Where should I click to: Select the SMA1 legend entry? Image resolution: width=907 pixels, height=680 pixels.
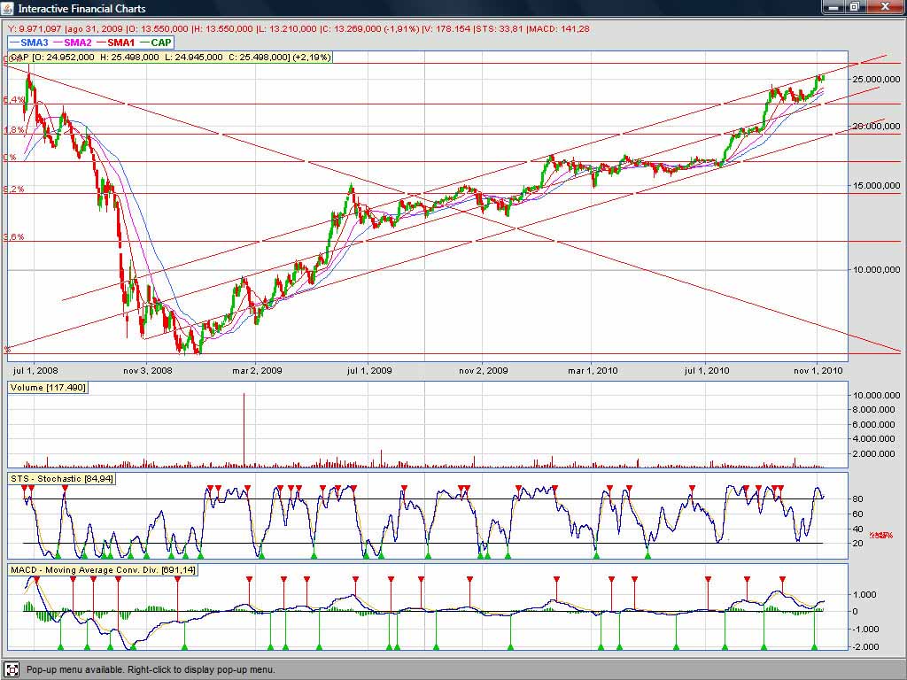[116, 42]
